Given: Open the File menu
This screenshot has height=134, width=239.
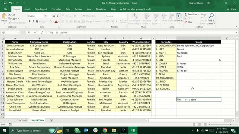Looking at the screenshot, I should click(6, 9).
